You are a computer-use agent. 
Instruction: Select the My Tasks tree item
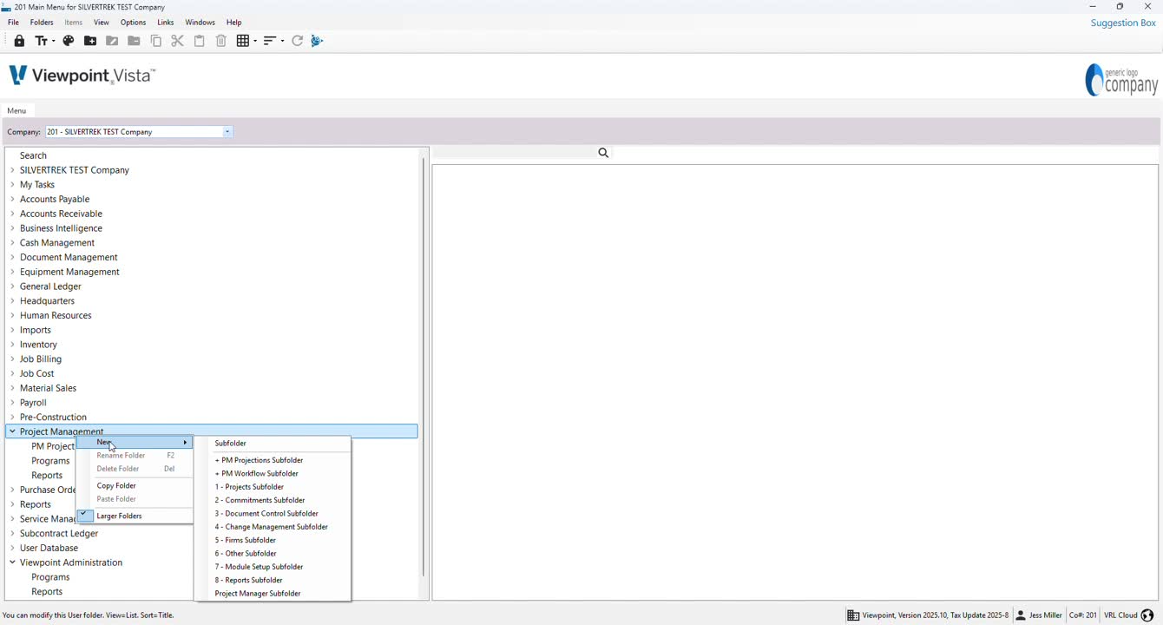tap(37, 185)
